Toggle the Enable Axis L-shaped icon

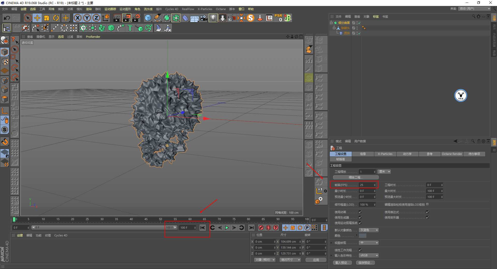(x=5, y=111)
